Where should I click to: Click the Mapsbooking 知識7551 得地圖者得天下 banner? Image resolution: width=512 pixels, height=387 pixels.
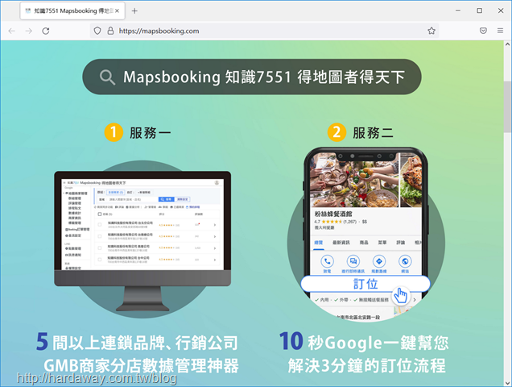[x=252, y=77]
